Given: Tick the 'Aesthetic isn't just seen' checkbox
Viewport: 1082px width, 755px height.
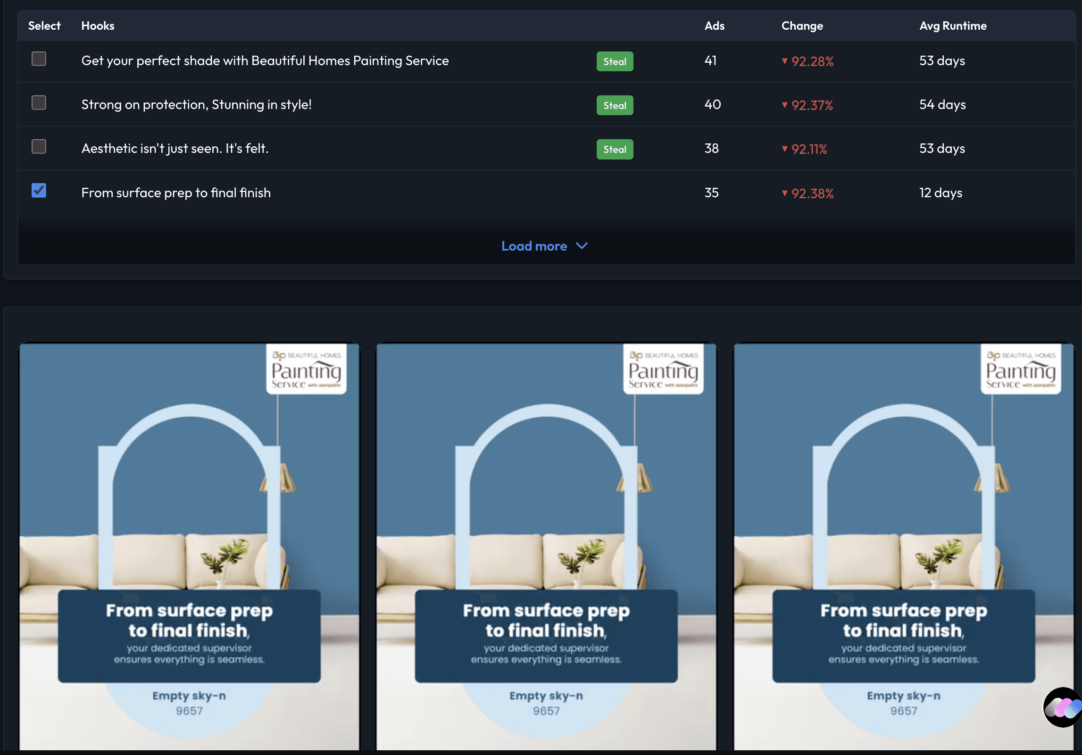Looking at the screenshot, I should point(39,147).
